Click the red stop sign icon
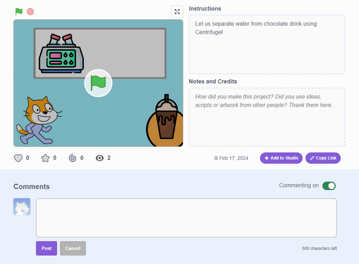 coord(31,12)
